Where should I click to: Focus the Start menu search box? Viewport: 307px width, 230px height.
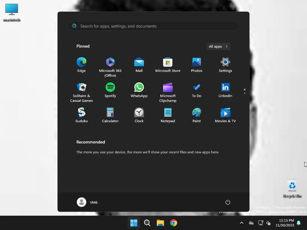pyautogui.click(x=153, y=26)
